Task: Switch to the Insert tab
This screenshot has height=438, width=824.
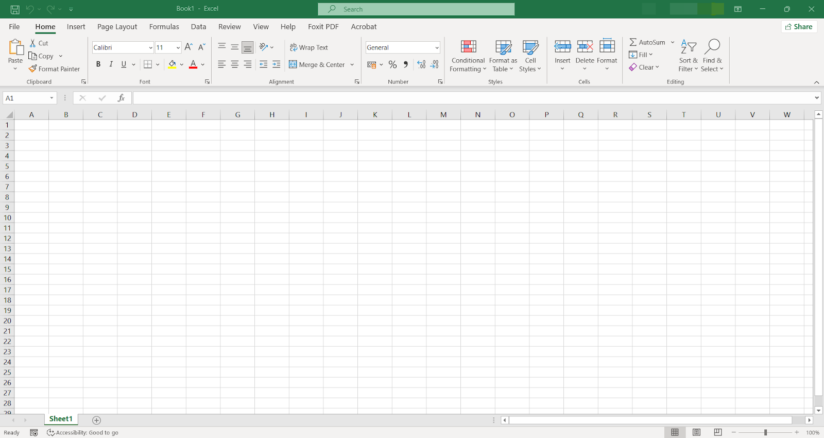Action: tap(76, 27)
